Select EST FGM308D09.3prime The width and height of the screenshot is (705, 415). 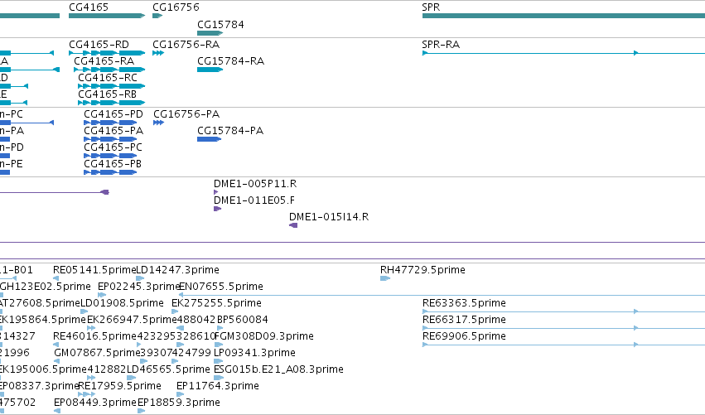point(264,337)
